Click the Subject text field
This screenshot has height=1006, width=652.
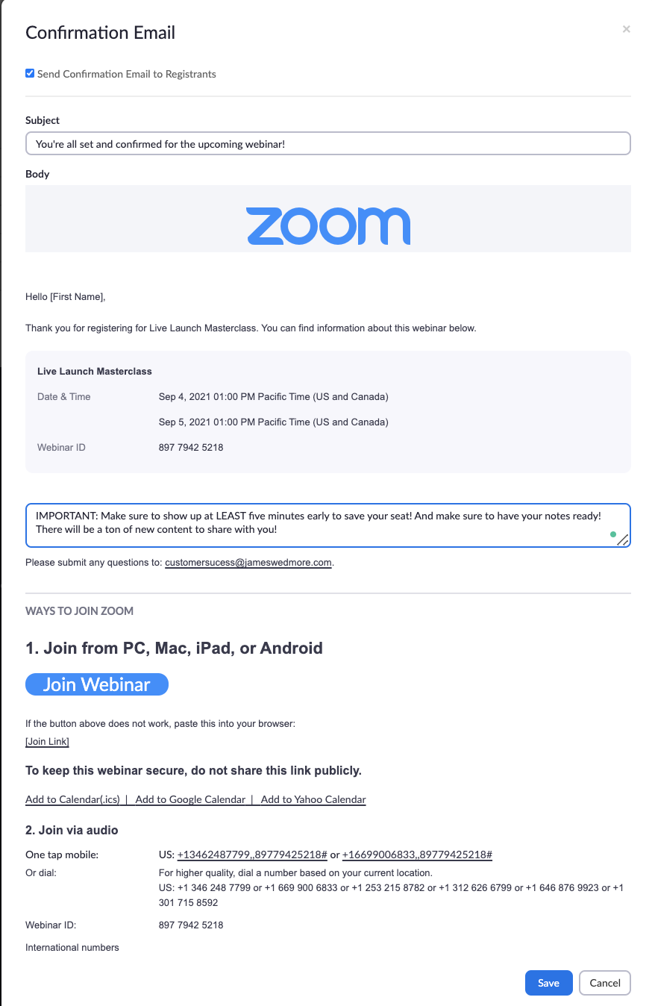pyautogui.click(x=327, y=143)
